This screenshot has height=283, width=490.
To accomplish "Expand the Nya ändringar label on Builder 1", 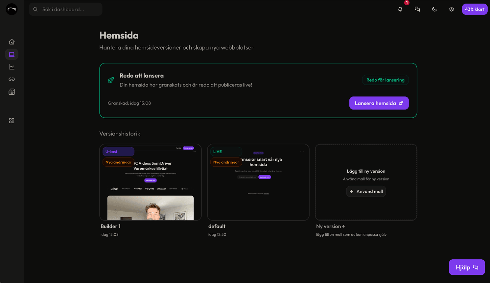I will pyautogui.click(x=118, y=162).
